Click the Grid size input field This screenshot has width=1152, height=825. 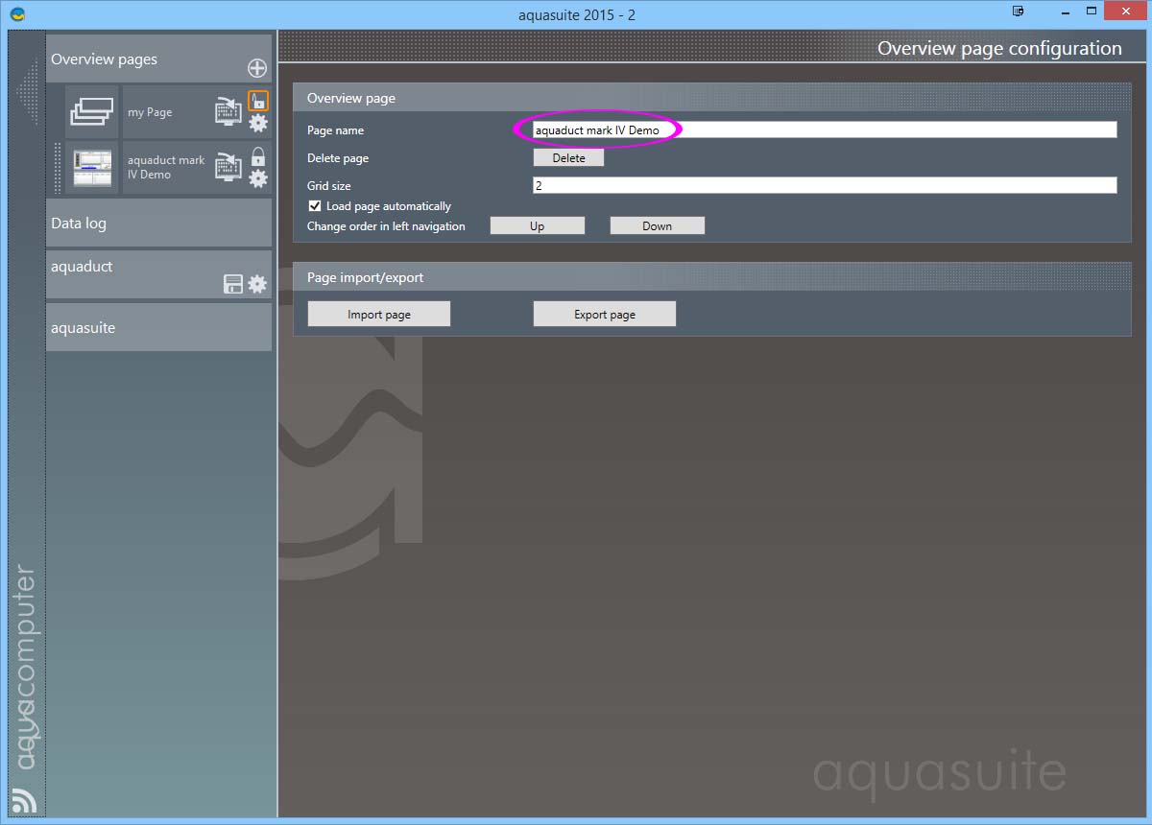tap(825, 185)
